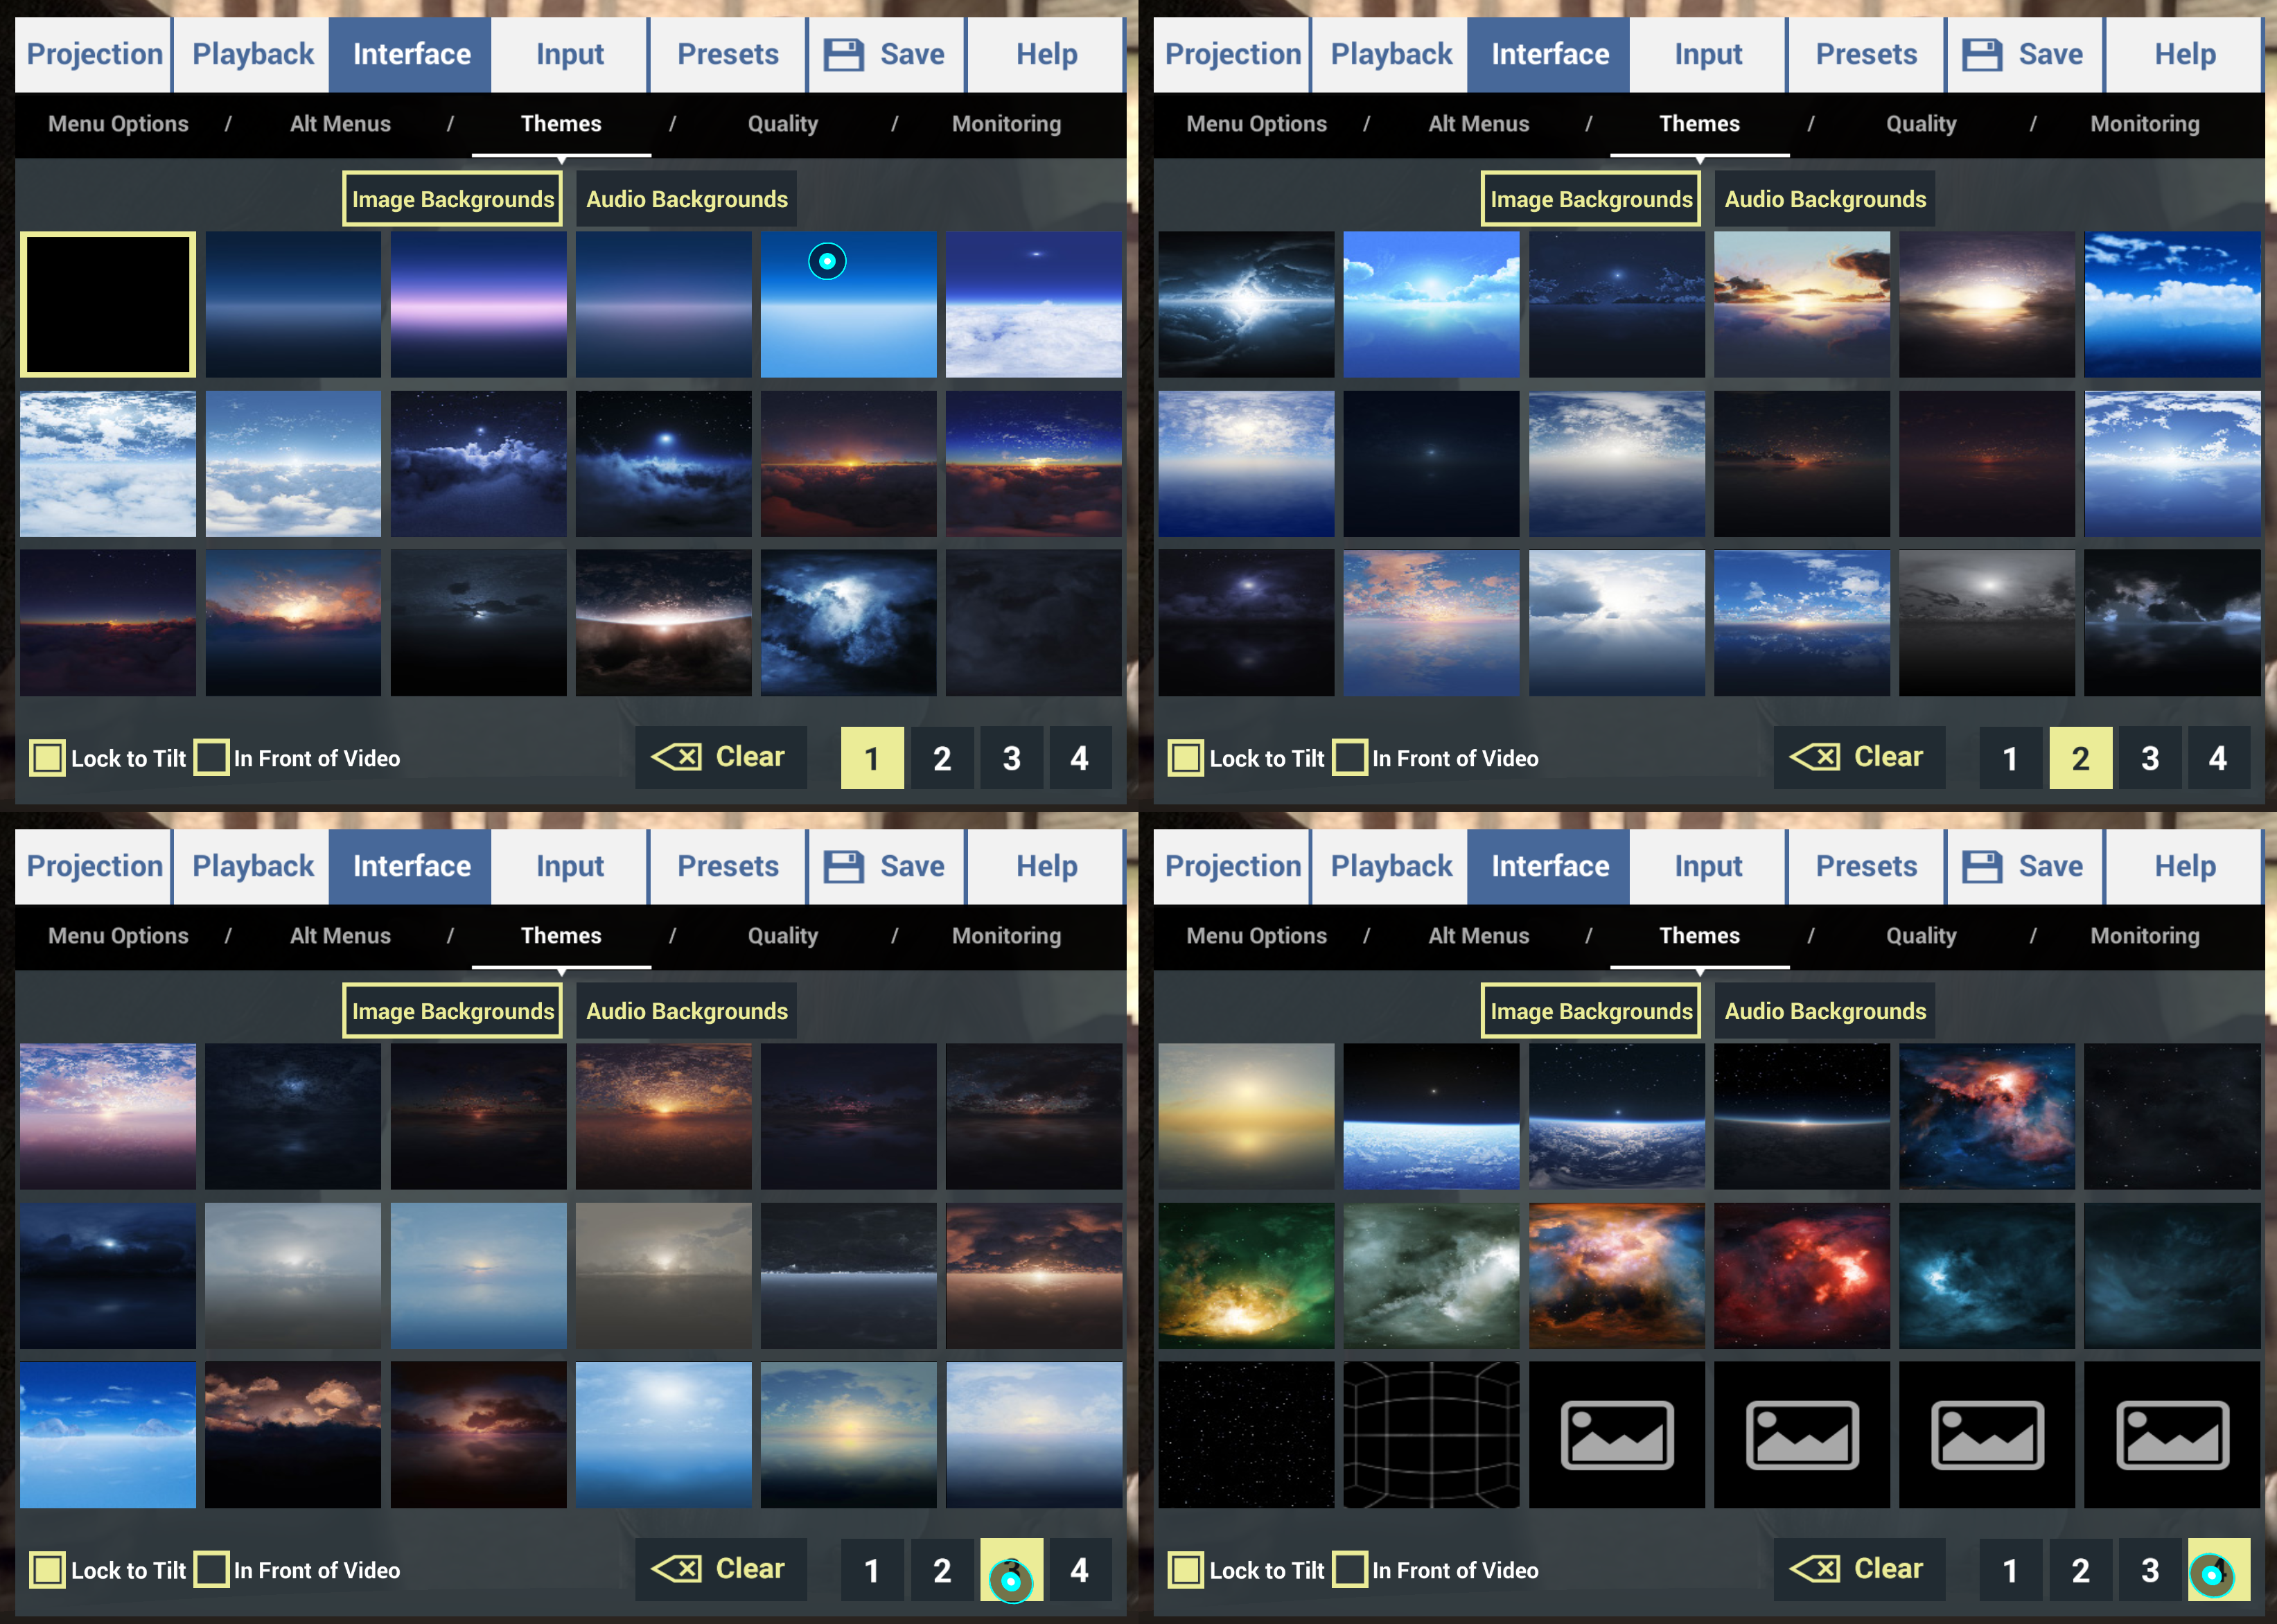
Task: Click the last empty image placeholder icon
Action: 2172,1435
